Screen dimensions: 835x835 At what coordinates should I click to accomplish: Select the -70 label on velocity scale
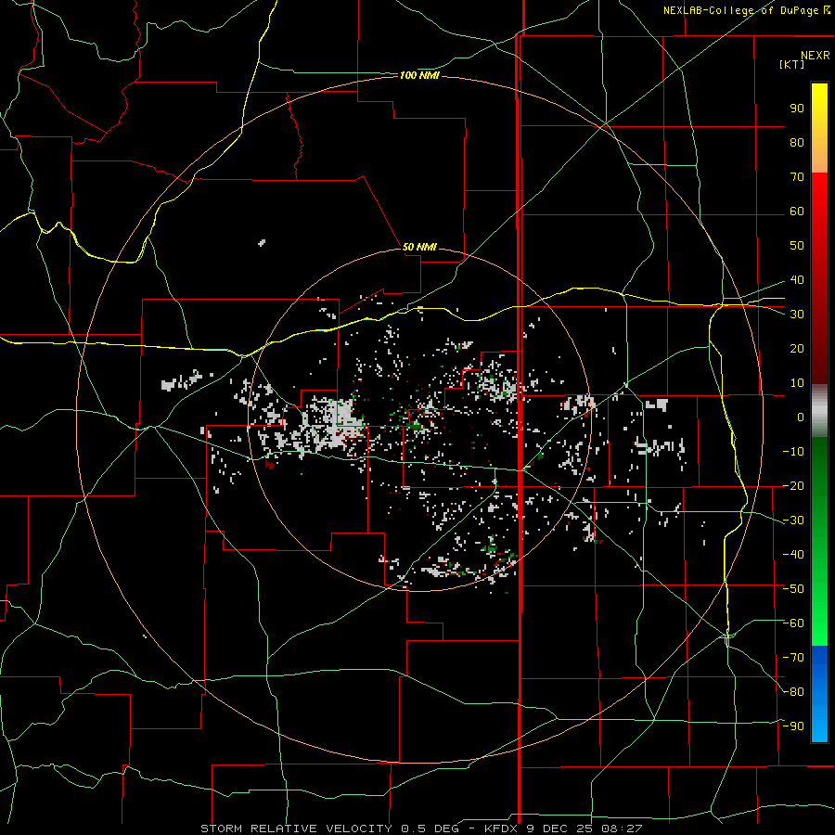pos(793,658)
